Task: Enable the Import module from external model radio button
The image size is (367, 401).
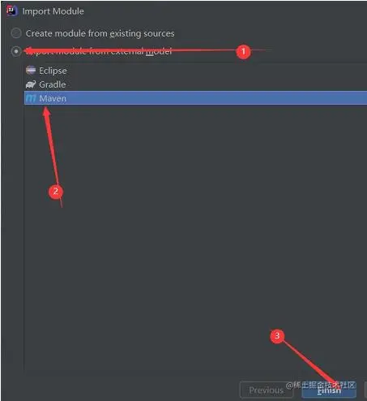Action: point(16,51)
